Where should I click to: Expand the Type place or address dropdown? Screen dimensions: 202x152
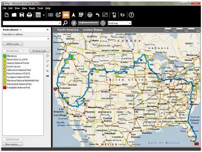pos(48,39)
